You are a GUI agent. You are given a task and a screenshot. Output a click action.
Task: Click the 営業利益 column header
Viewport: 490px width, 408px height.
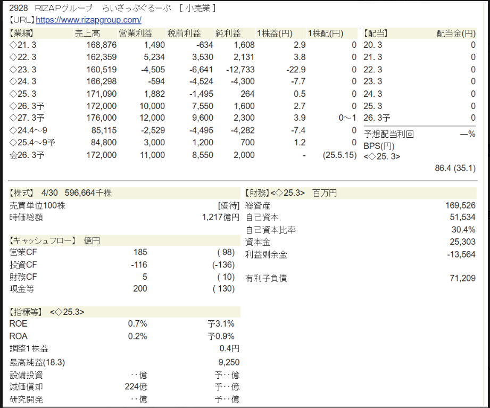point(136,33)
